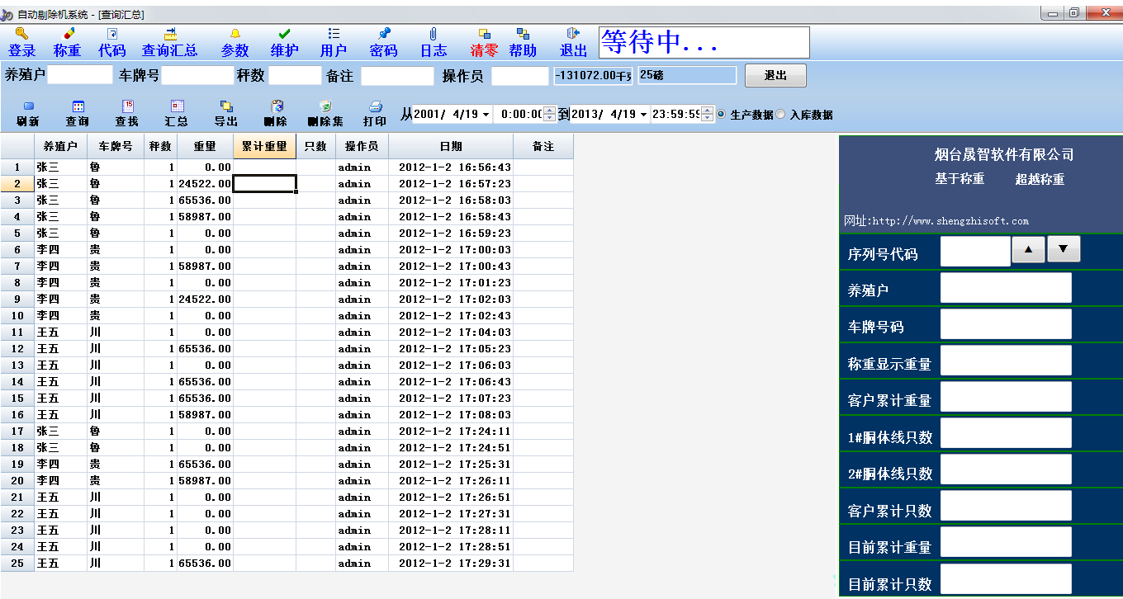
Task: Select row 12 in the data grid
Action: point(17,349)
